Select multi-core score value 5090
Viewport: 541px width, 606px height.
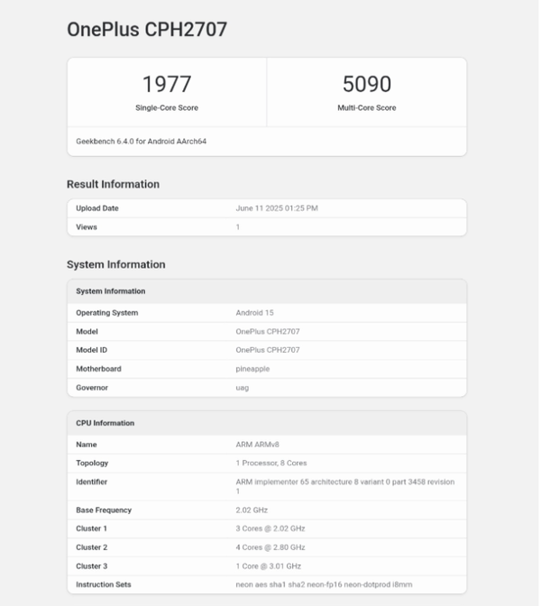(367, 84)
